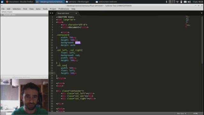Viewport: 204px width, 115px height.
Task: Open the Wi-Fi network tray icon
Action: tap(177, 2)
